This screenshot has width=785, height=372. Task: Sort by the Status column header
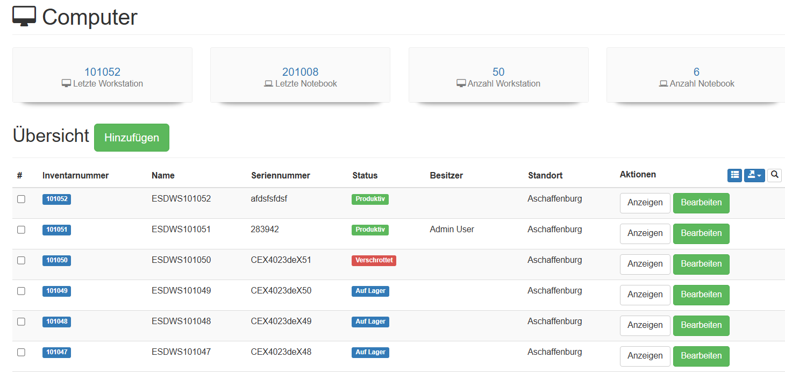click(x=365, y=175)
